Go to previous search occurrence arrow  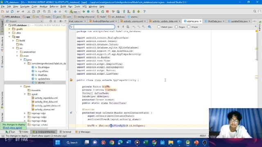pyautogui.click(x=118, y=27)
